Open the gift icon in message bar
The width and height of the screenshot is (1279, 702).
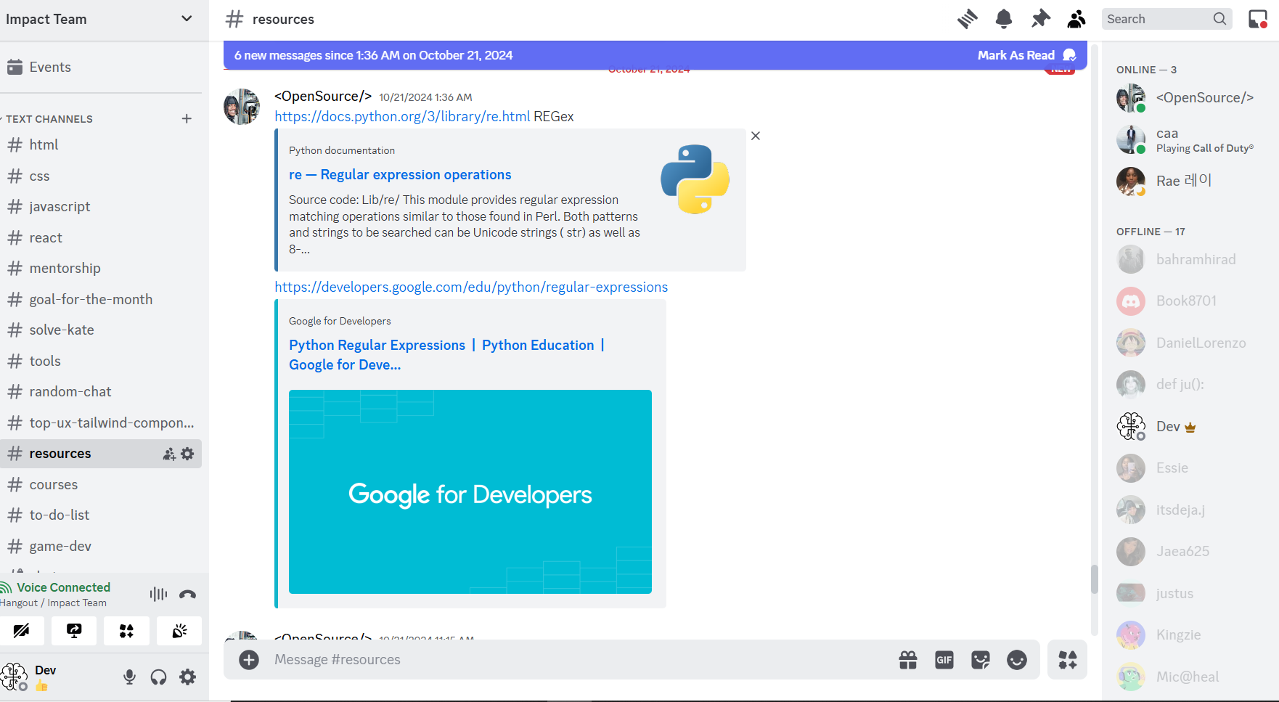(x=908, y=660)
